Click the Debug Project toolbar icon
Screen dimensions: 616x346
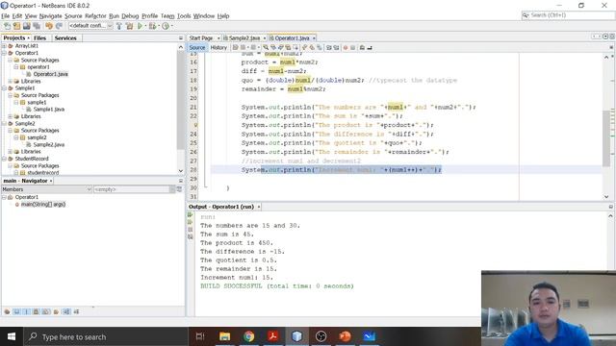(152, 26)
